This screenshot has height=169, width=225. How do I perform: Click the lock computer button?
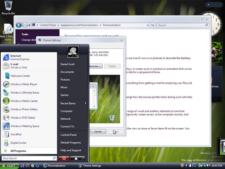[x=76, y=158]
